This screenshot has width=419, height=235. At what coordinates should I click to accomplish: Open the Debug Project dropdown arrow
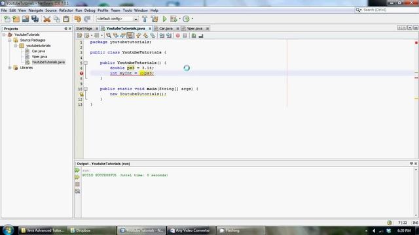180,19
